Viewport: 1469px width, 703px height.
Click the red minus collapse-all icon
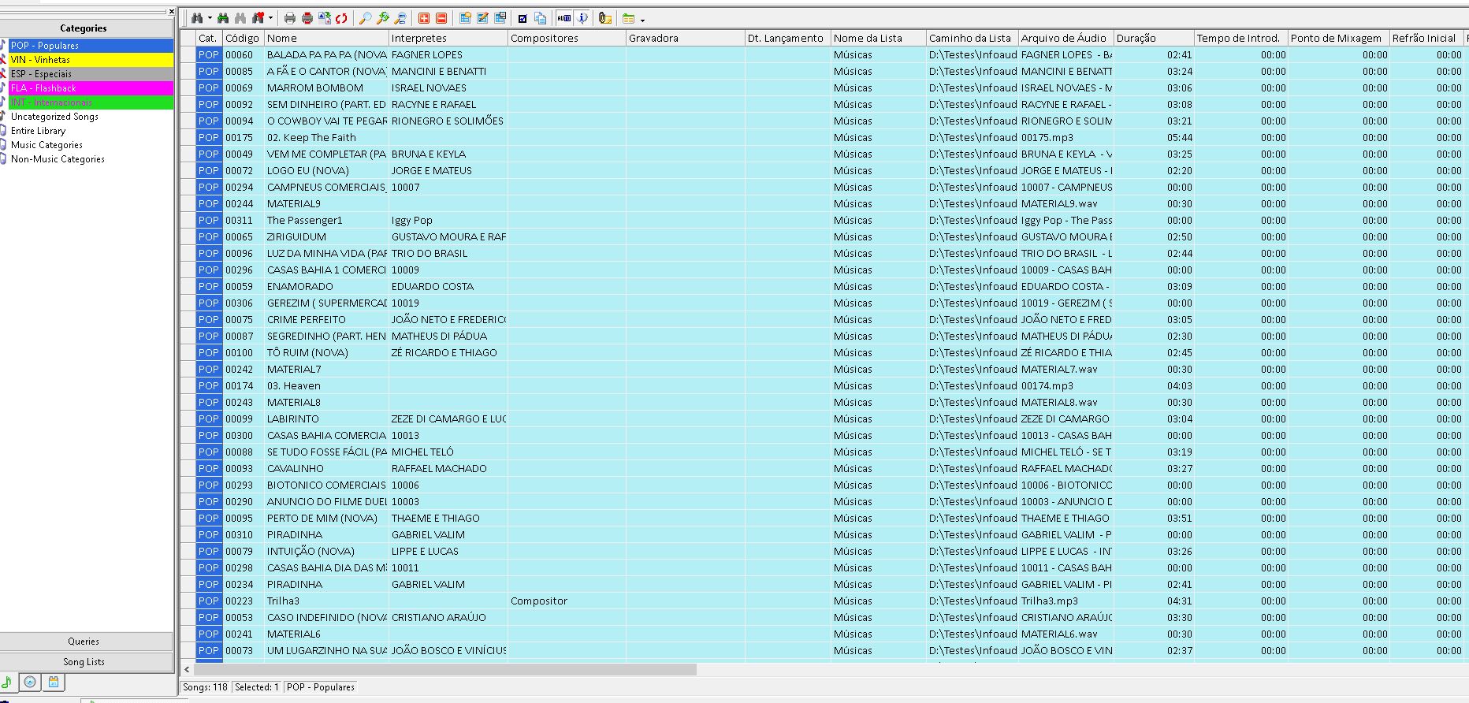click(x=441, y=18)
